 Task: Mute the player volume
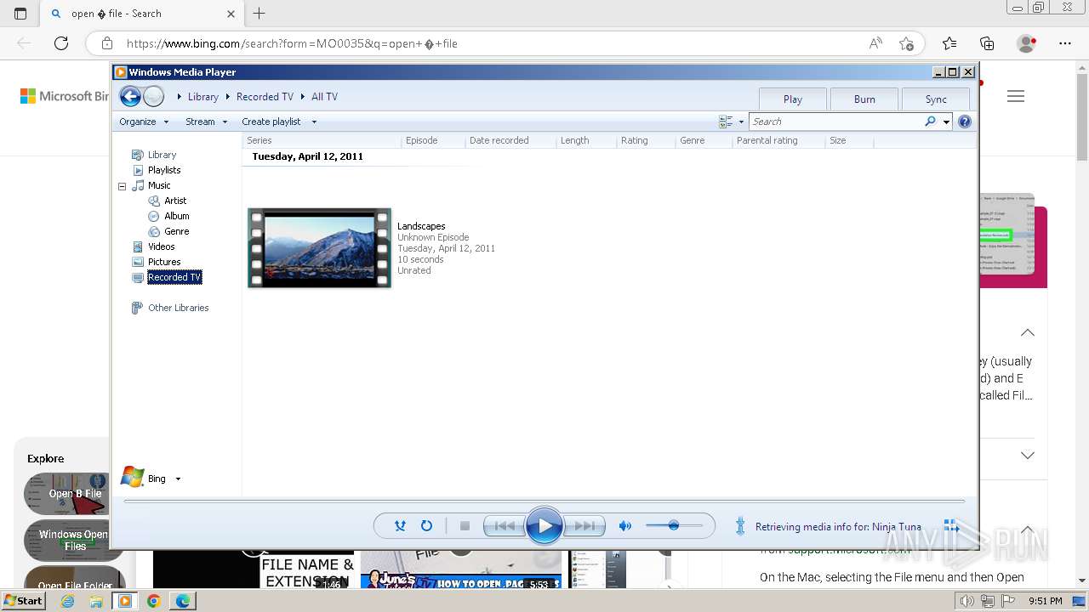625,526
